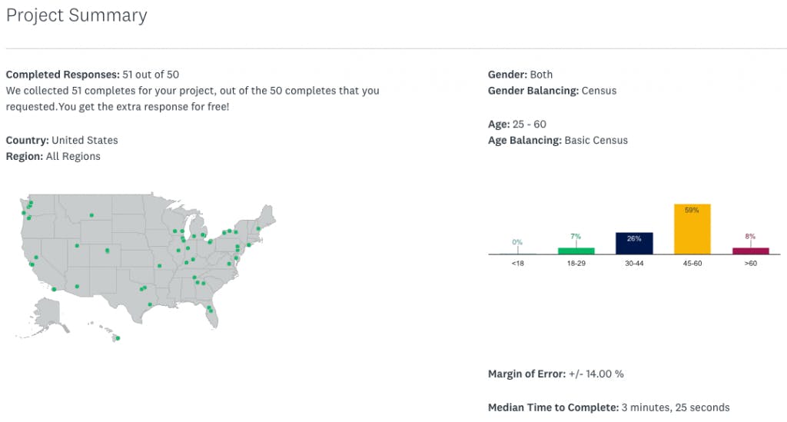Click the Project Summary heading
Screen dimensions: 787x422
[x=76, y=15]
